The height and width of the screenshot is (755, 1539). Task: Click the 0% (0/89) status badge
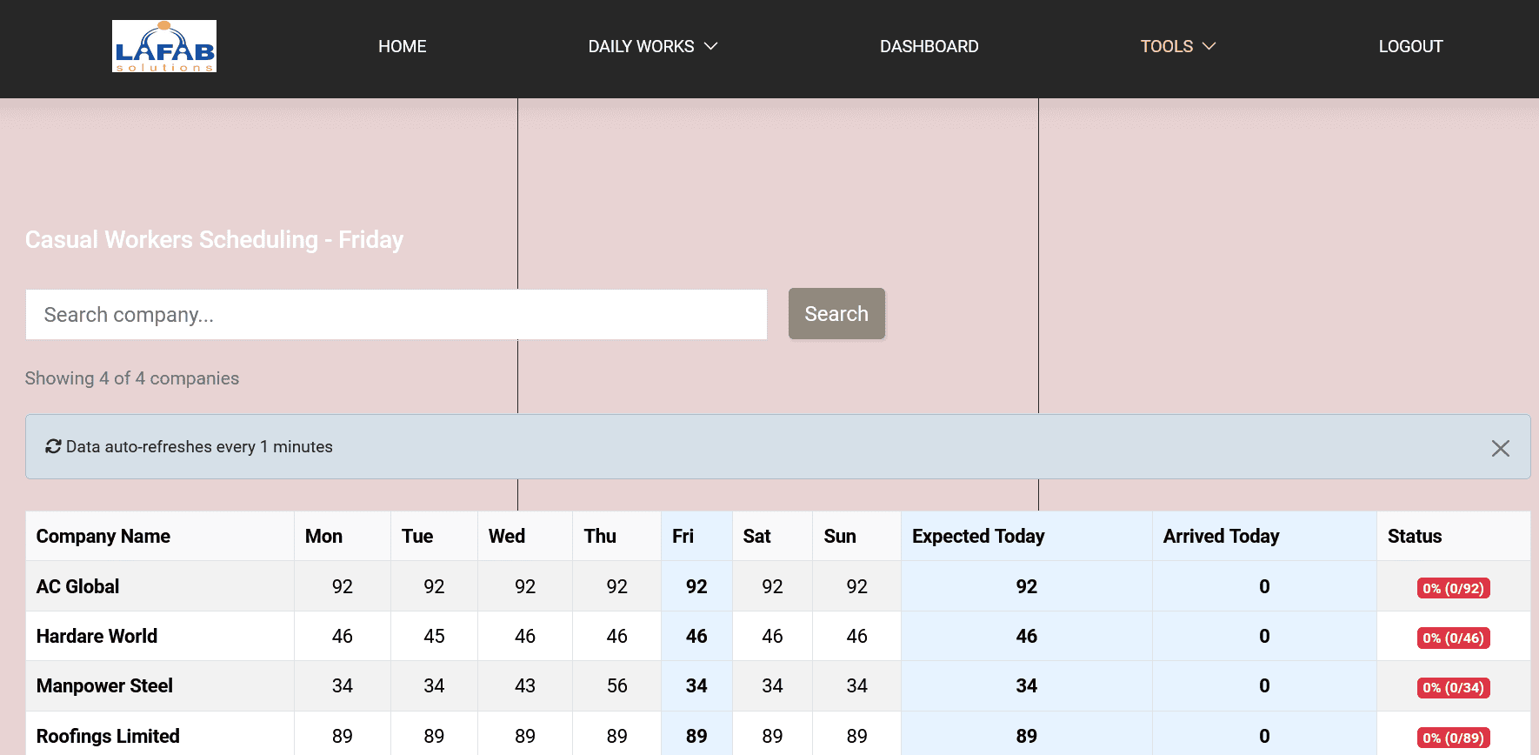point(1453,738)
